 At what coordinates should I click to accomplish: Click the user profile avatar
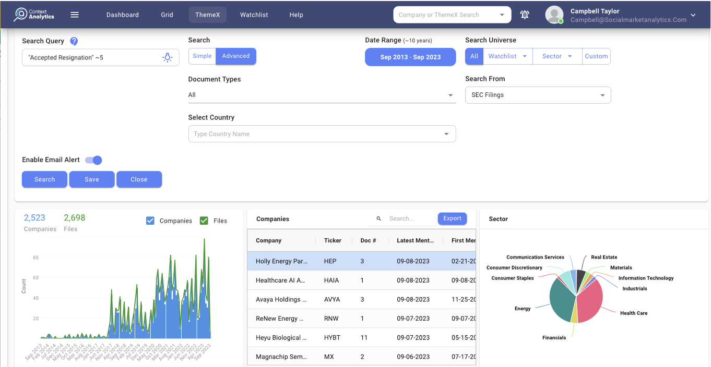[x=554, y=15]
